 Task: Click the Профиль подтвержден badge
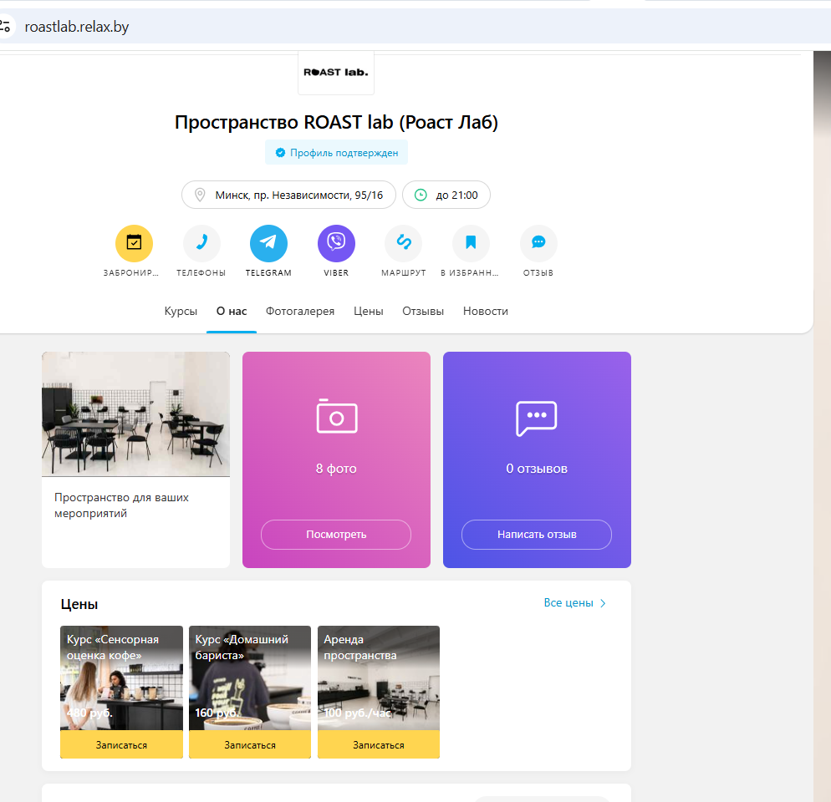(x=337, y=153)
